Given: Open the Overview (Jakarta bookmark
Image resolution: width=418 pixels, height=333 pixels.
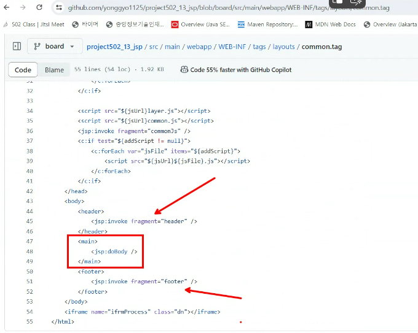Looking at the screenshot, I should click(390, 25).
